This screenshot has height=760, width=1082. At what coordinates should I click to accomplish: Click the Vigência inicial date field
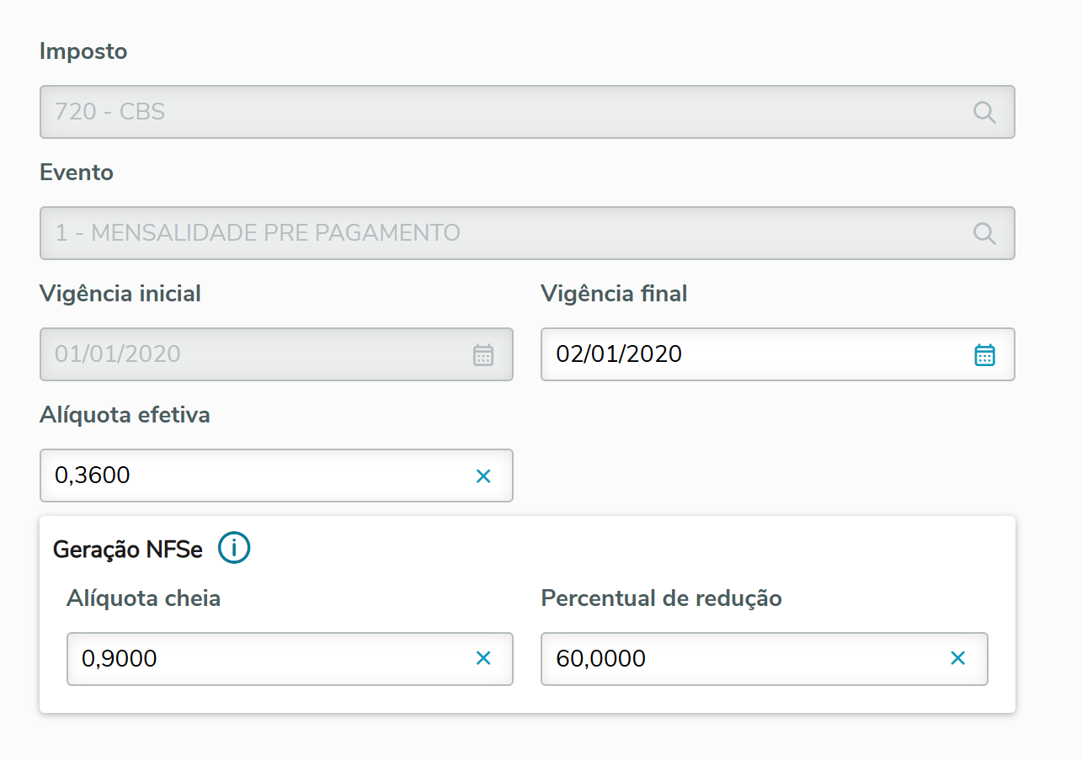pyautogui.click(x=253, y=354)
